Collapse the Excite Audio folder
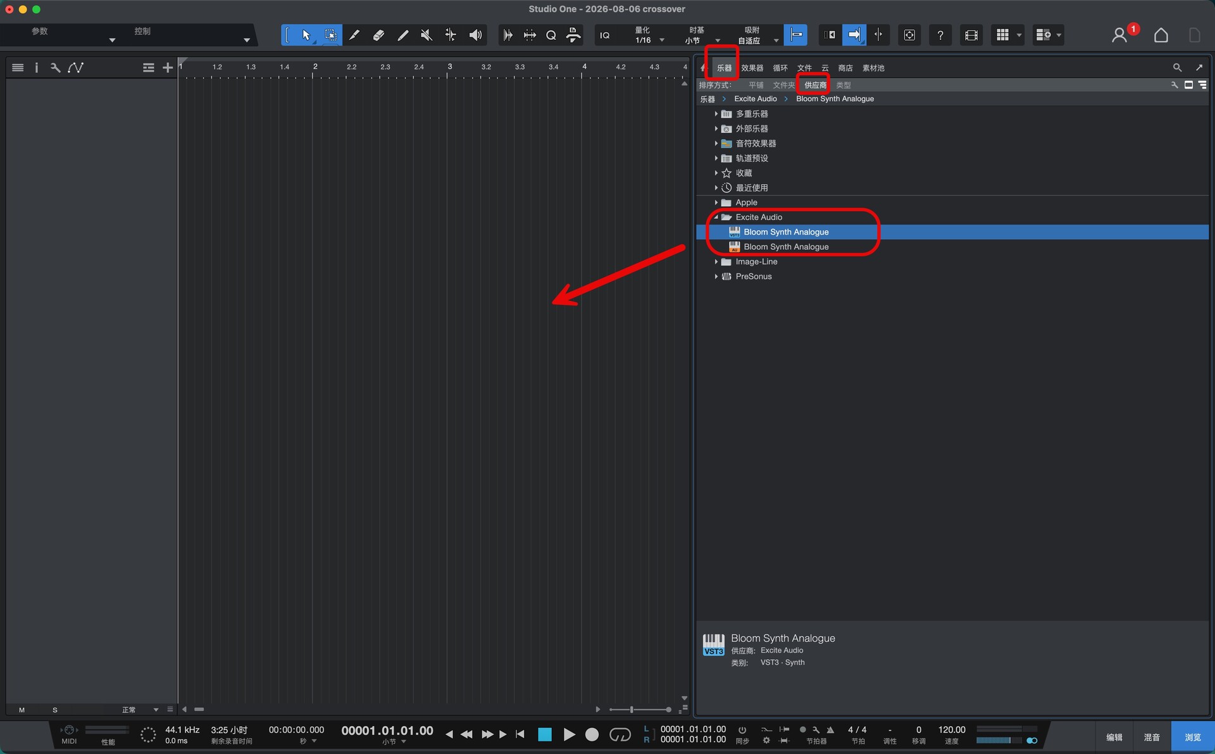Screen dimensions: 1215x754 coord(716,217)
